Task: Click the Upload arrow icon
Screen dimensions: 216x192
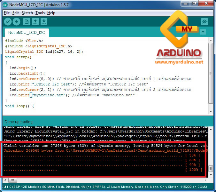Action: [16, 21]
